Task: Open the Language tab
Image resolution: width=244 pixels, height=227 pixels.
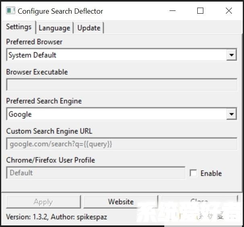Action: tap(54, 28)
